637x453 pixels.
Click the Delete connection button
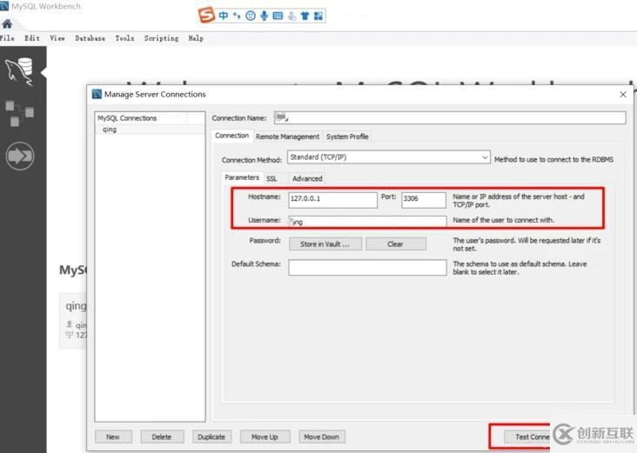pos(162,436)
